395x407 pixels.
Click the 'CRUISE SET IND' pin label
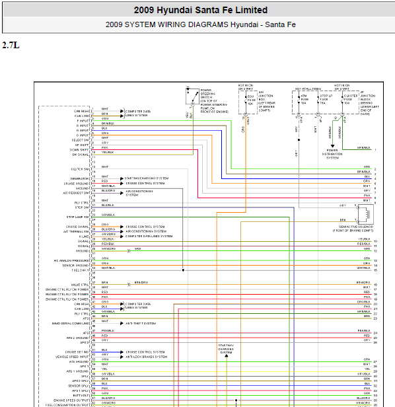tap(77, 352)
